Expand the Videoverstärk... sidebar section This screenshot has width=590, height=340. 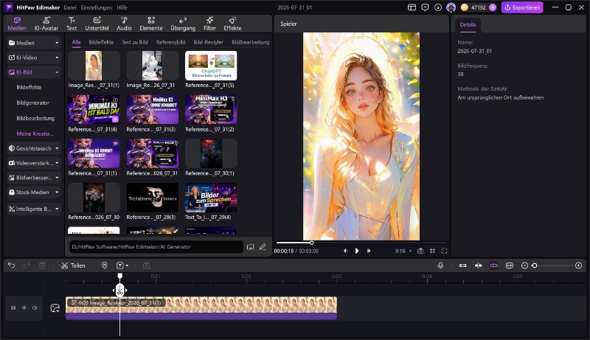click(x=33, y=163)
